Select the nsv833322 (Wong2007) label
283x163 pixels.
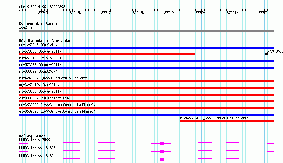point(38,71)
